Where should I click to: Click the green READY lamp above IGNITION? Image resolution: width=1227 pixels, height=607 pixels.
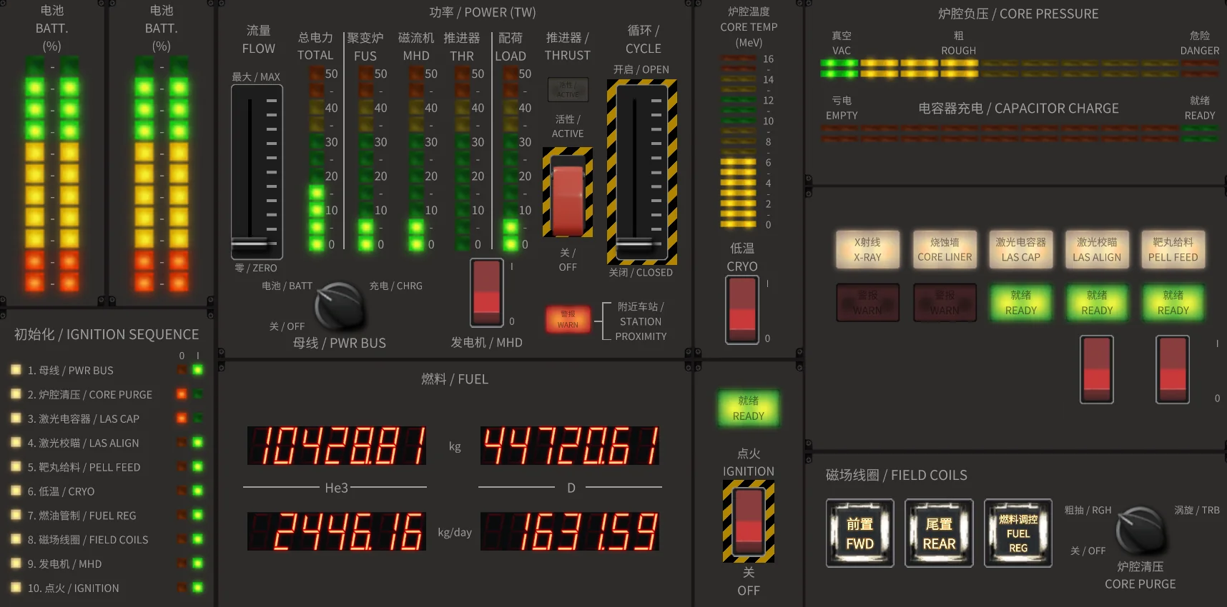point(749,408)
